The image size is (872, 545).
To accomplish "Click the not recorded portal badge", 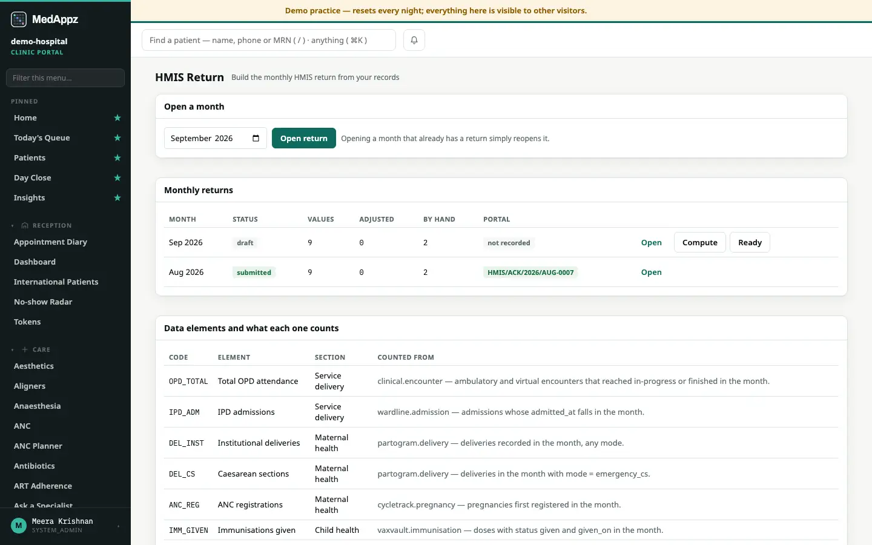I will (x=509, y=243).
